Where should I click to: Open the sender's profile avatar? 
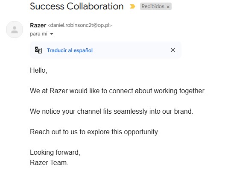[x=15, y=29]
